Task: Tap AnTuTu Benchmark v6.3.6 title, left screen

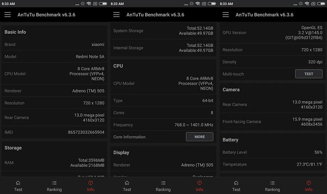Action: (x=46, y=15)
